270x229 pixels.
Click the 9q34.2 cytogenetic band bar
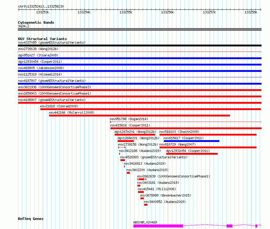pos(140,30)
